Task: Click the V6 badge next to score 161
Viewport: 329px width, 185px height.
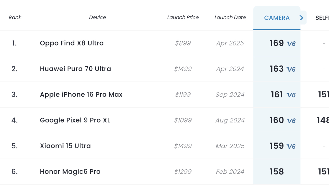Action: (291, 95)
